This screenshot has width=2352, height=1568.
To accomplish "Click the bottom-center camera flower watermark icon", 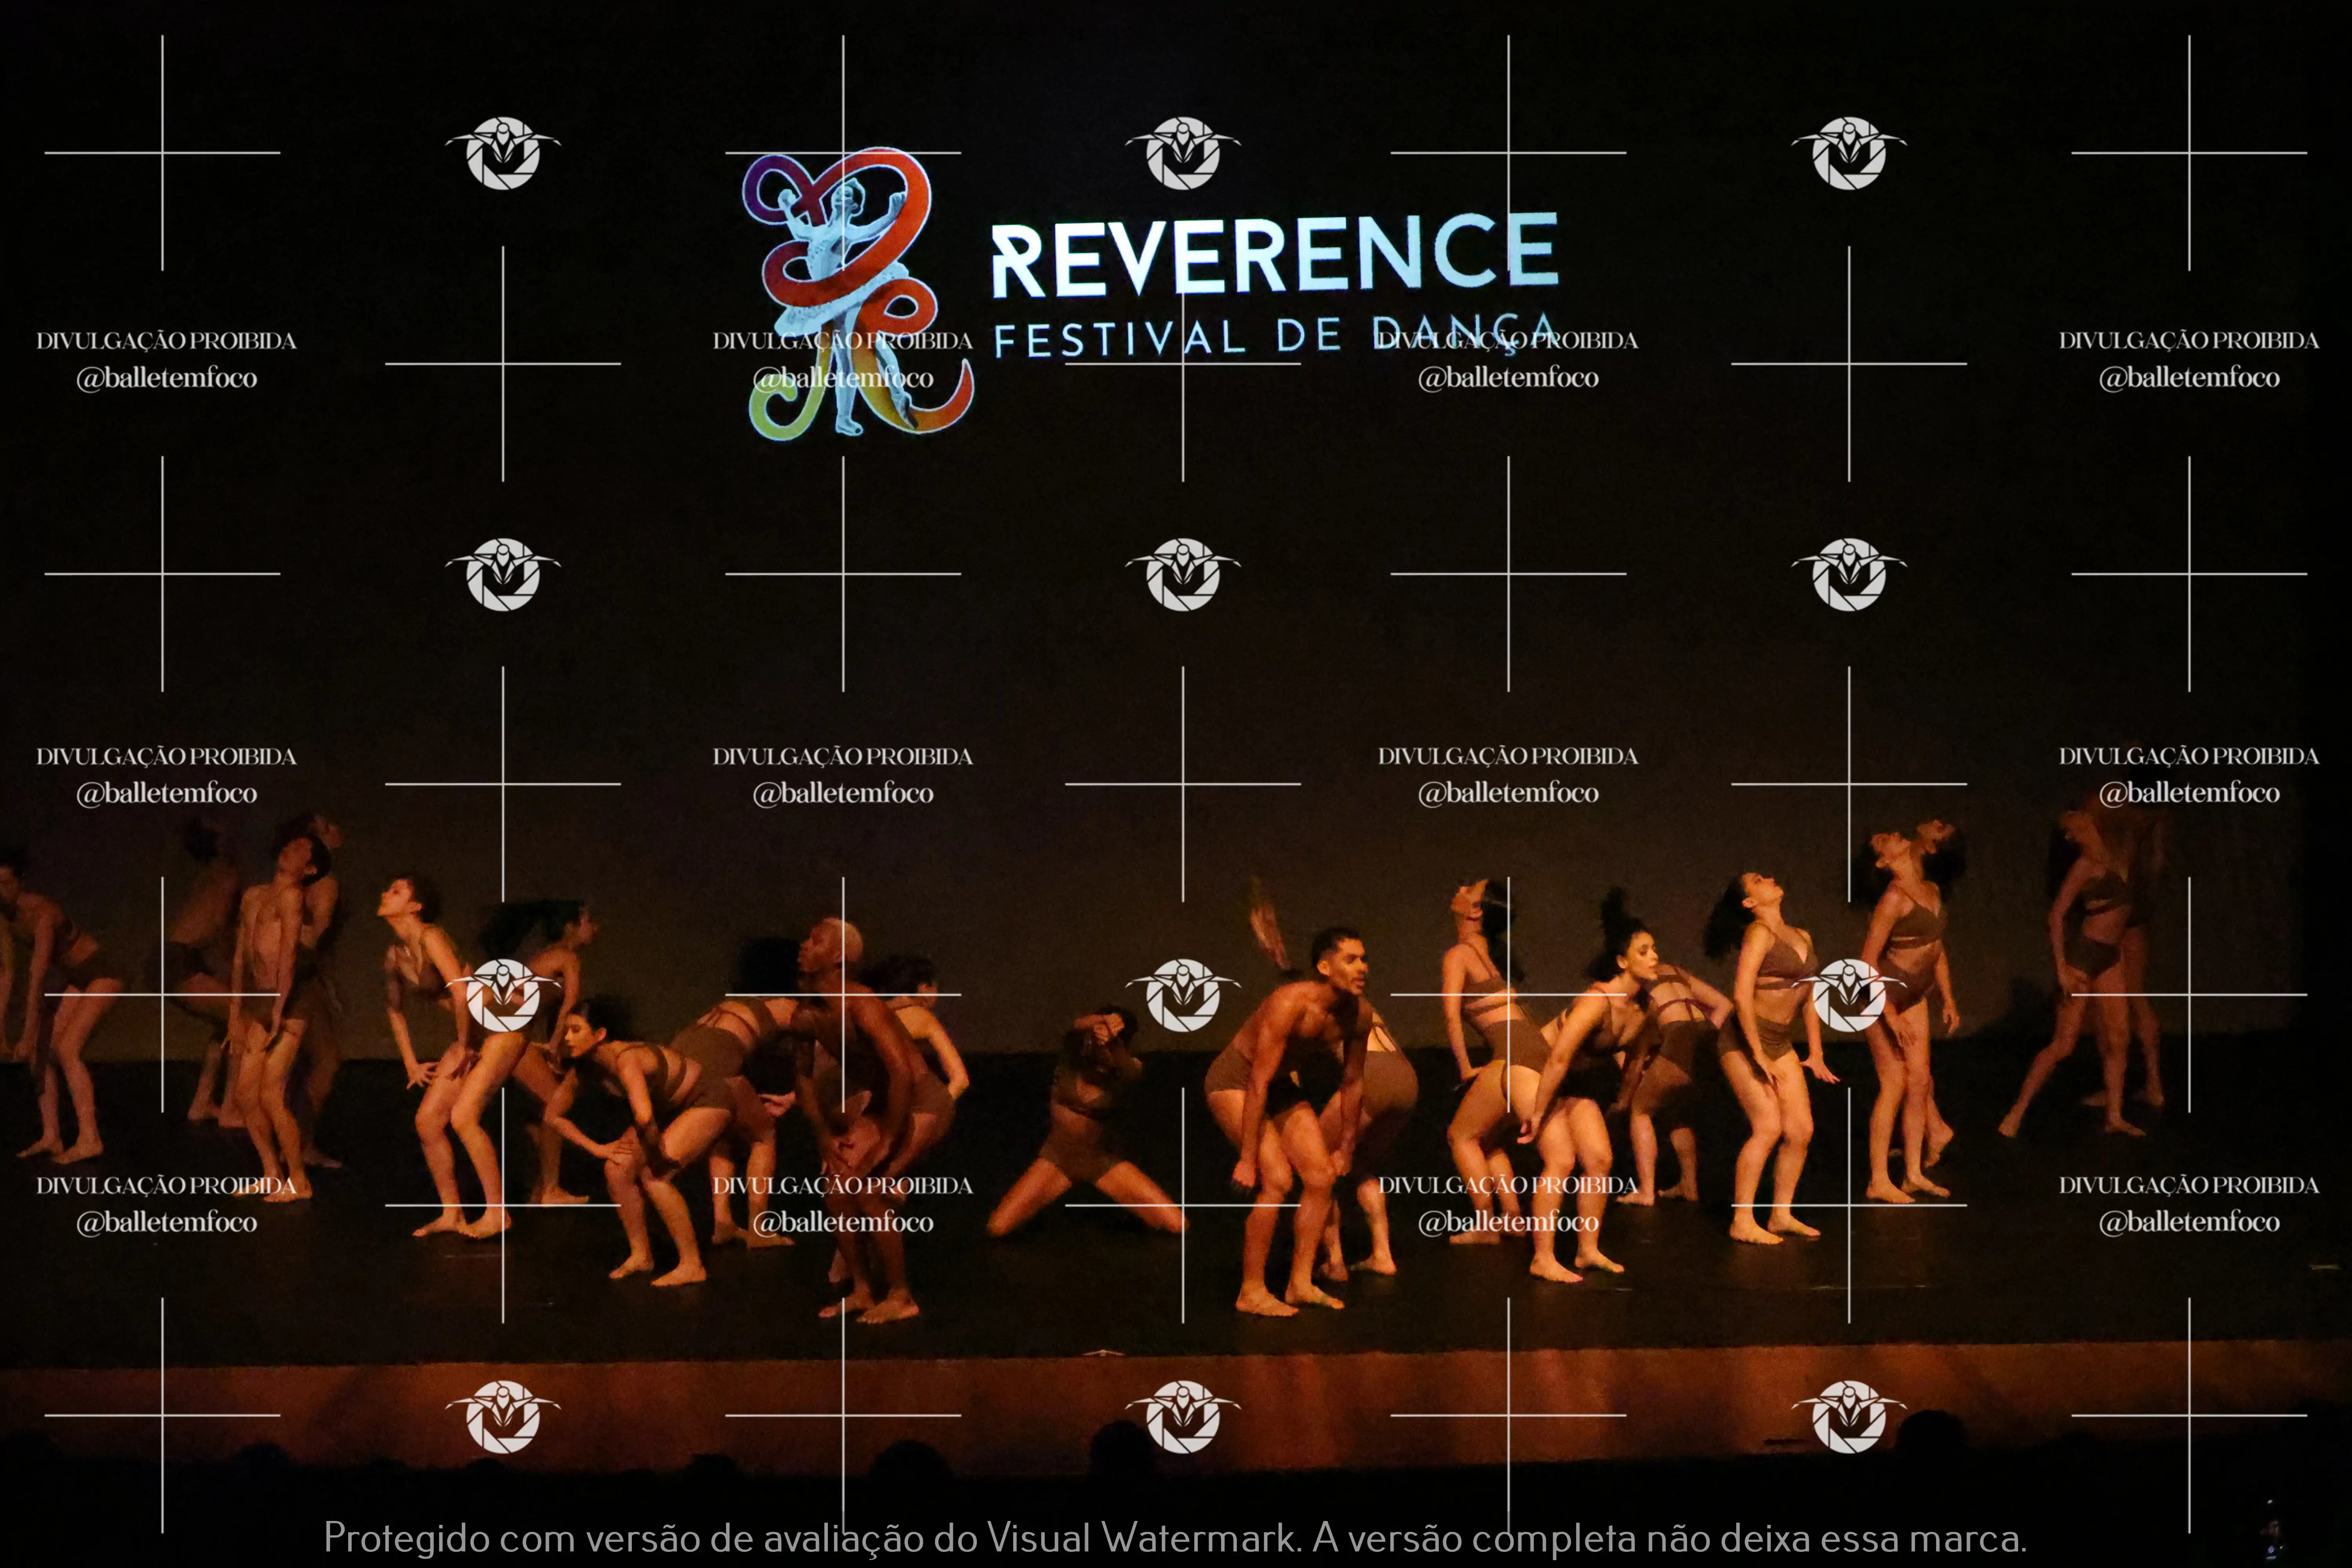I will [1183, 1416].
